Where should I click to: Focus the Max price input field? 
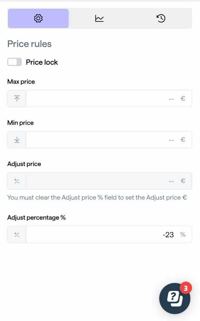coord(109,99)
